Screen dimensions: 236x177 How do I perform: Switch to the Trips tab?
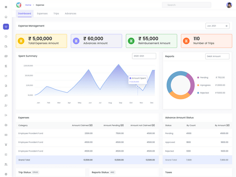tap(56, 14)
